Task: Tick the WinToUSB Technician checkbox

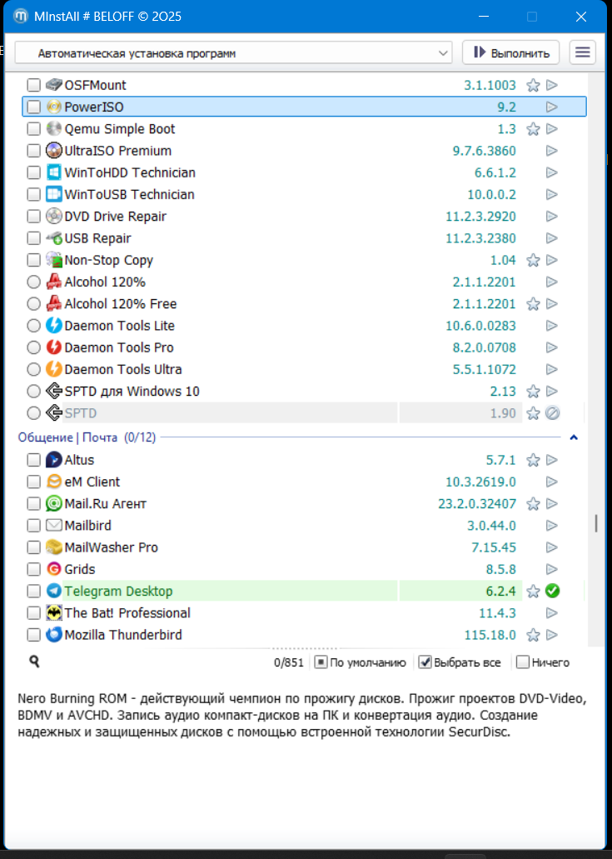Action: [x=33, y=194]
